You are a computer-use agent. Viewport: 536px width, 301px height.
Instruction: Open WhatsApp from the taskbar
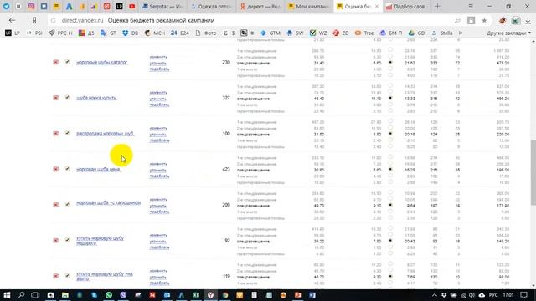109,295
